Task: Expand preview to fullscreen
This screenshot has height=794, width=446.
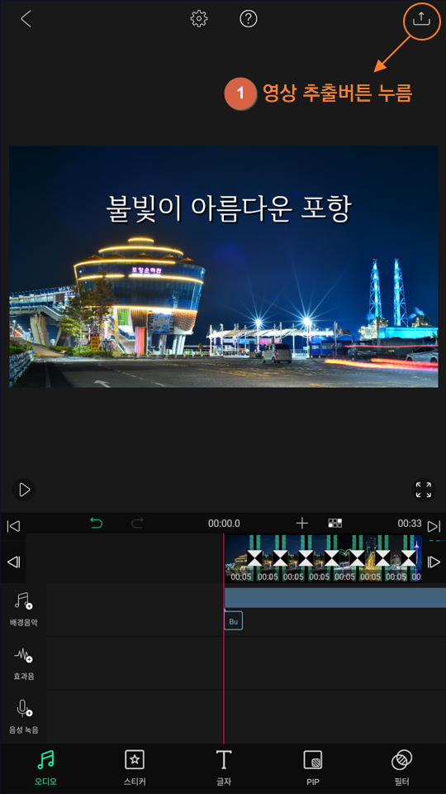Action: coord(423,490)
